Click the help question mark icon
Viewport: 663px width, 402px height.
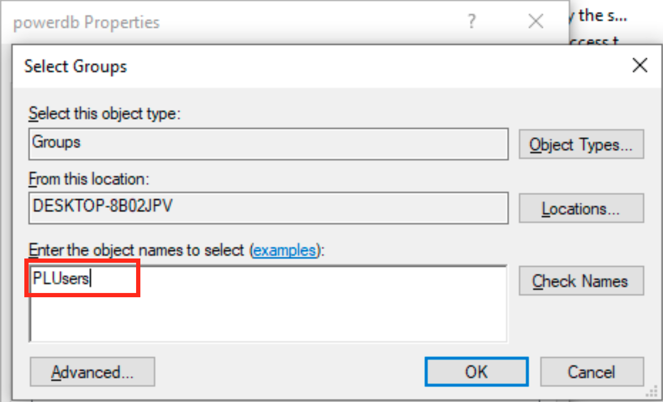471,22
